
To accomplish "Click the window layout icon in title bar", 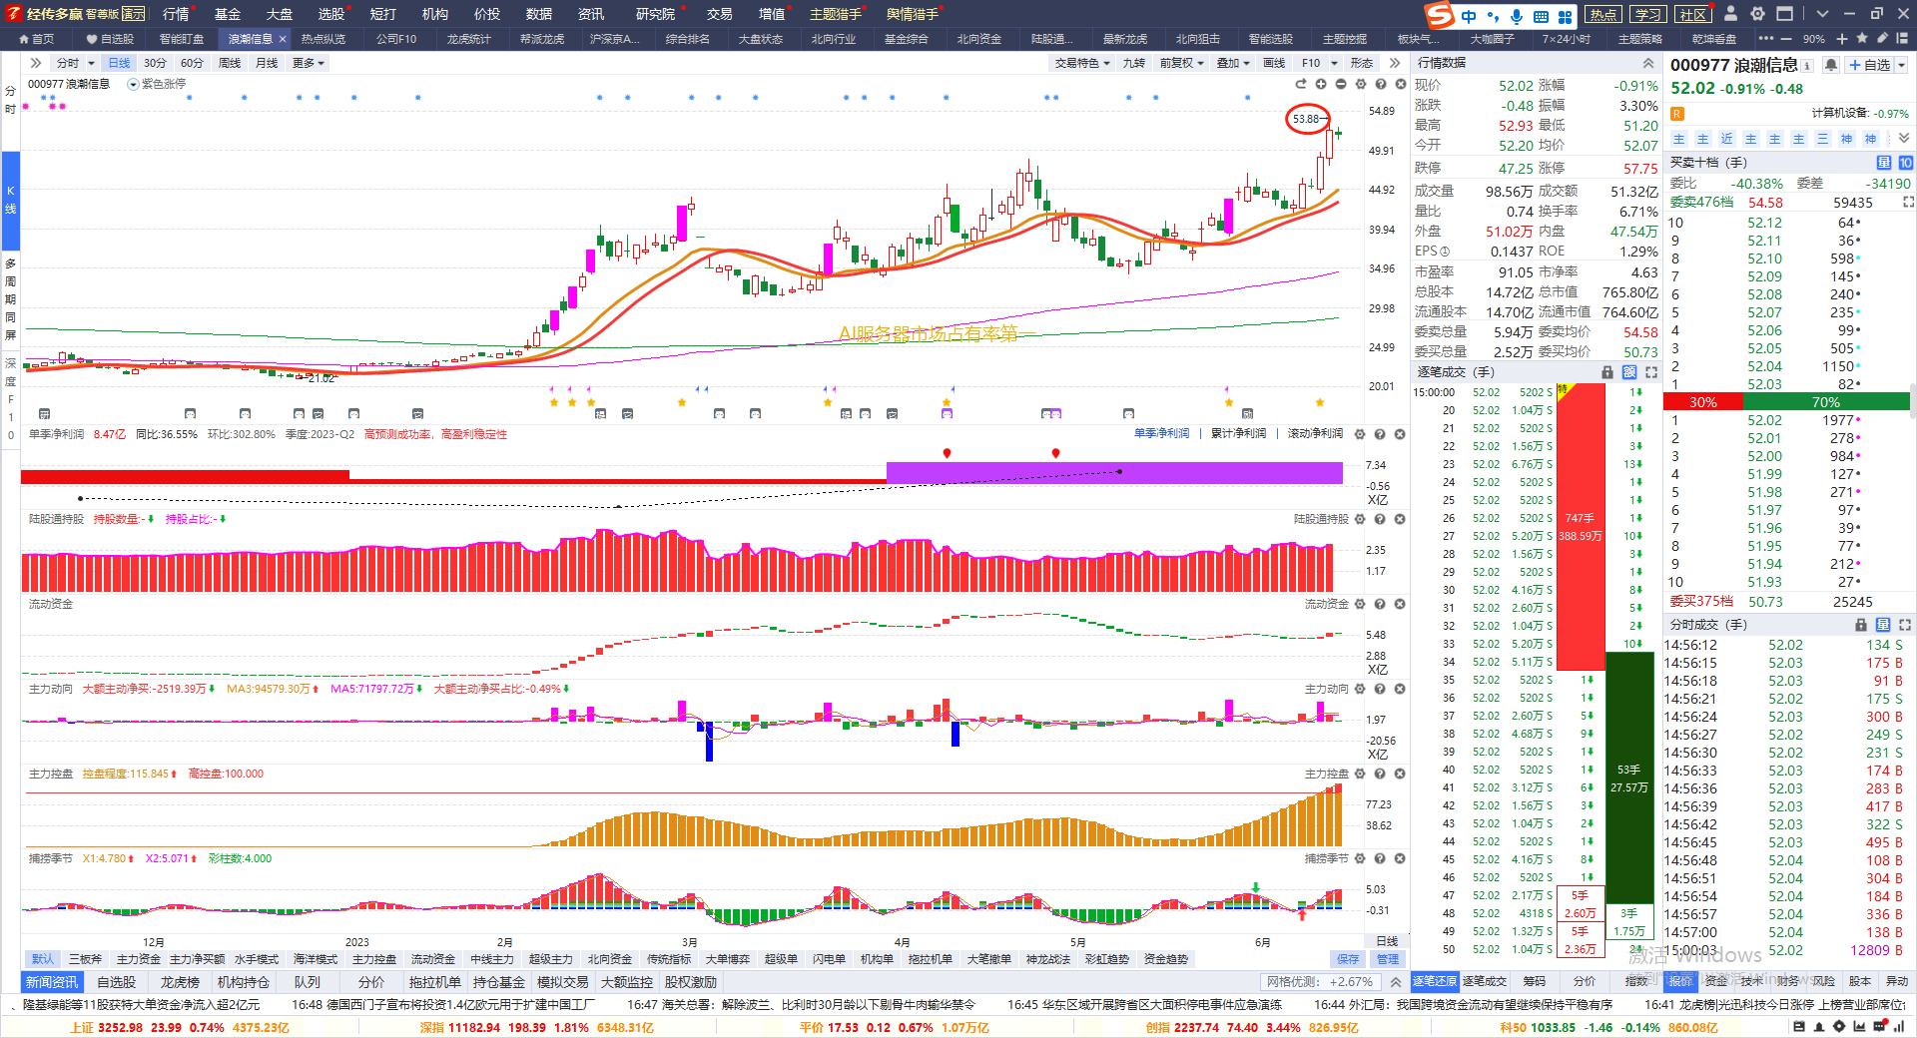I will pos(1784,14).
